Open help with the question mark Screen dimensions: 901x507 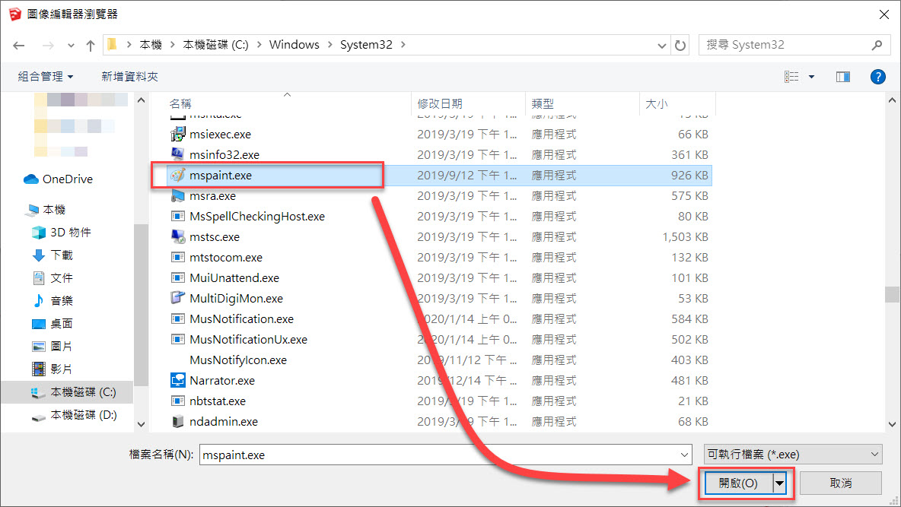pyautogui.click(x=878, y=76)
